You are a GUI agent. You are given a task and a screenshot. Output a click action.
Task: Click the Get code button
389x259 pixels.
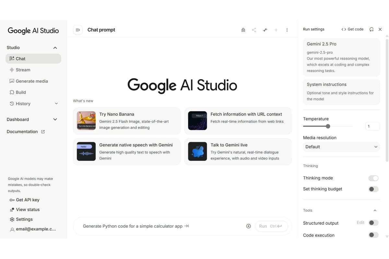pos(352,29)
